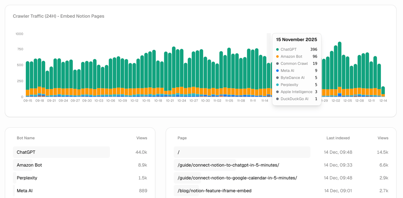Click the green ChatGPT legend dot

point(277,50)
